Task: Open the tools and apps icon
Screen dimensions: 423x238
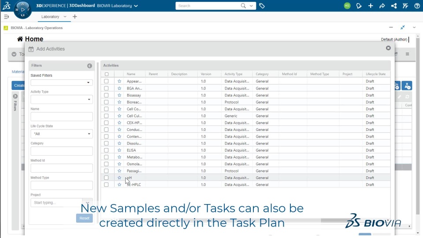Action: pos(405,6)
